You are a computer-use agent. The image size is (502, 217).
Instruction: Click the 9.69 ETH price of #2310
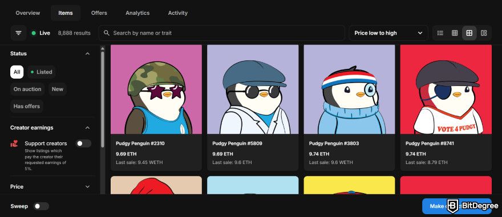point(126,154)
